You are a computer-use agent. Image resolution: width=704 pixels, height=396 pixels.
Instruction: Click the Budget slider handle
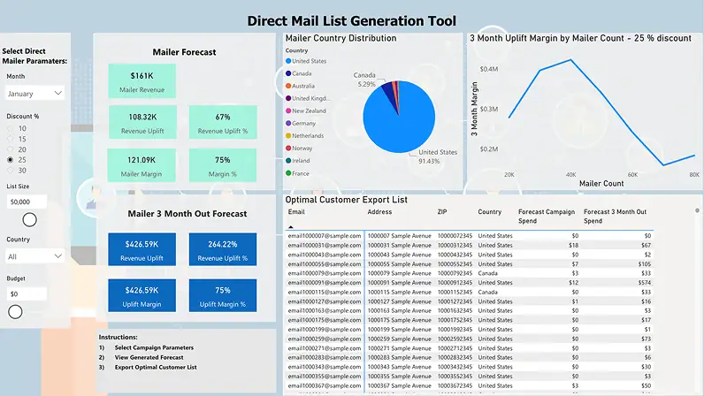15,311
